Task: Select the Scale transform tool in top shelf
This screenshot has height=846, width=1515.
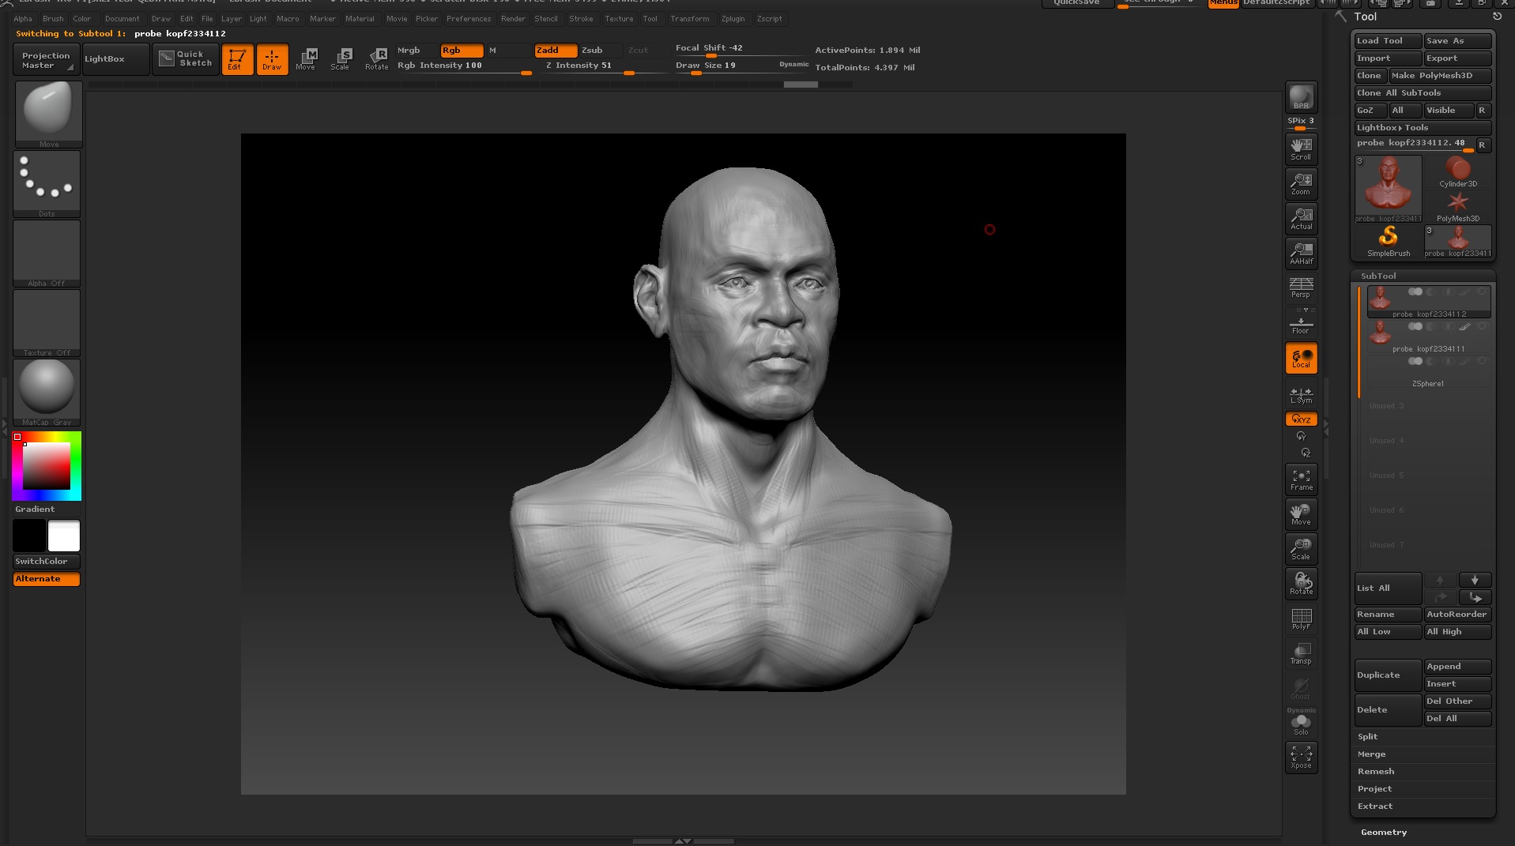Action: click(341, 59)
